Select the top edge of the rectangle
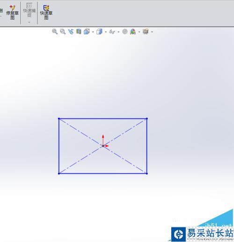Screen dimensions: 234x242 point(103,118)
